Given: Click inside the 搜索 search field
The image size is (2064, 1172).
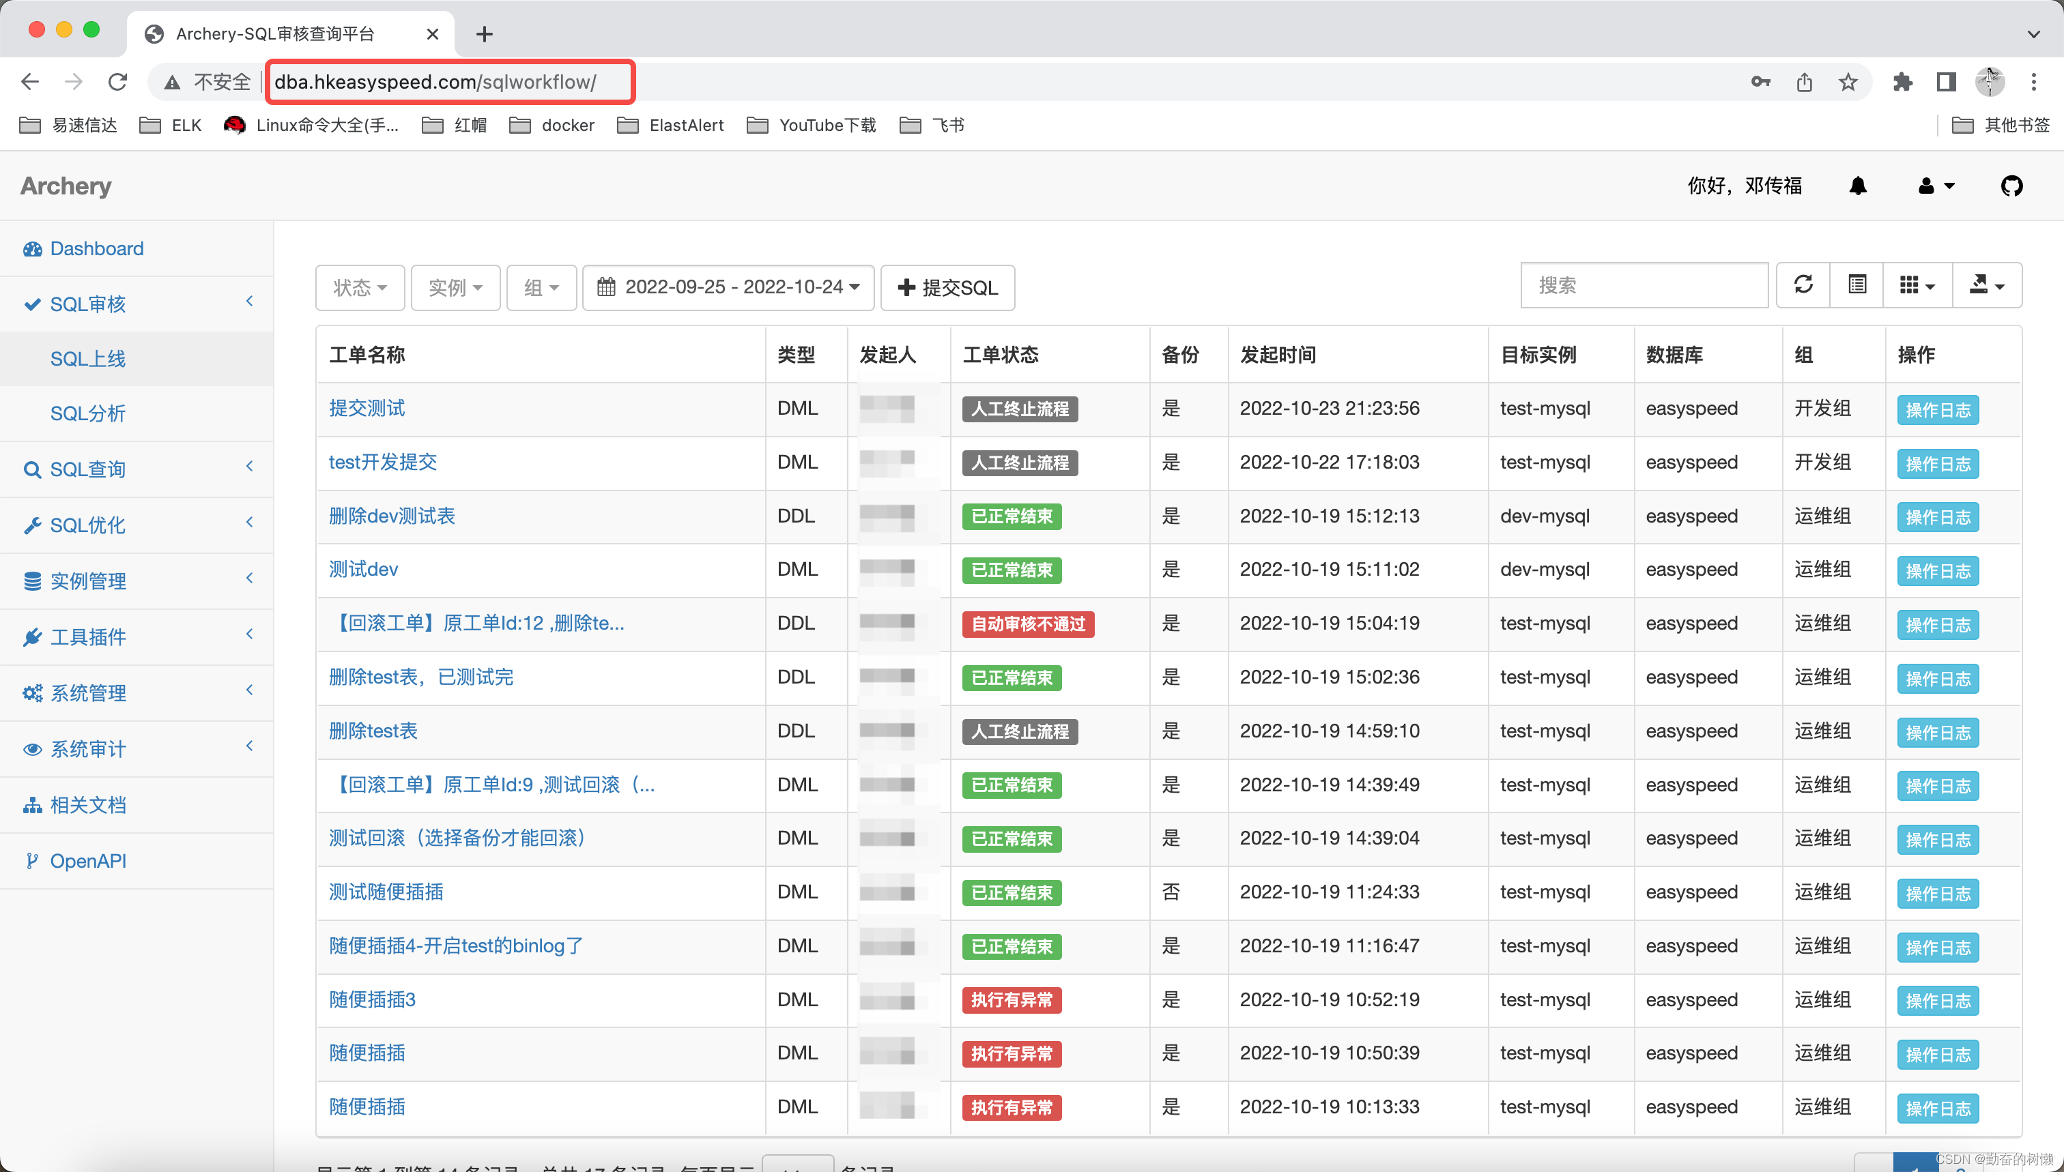Looking at the screenshot, I should pos(1644,285).
